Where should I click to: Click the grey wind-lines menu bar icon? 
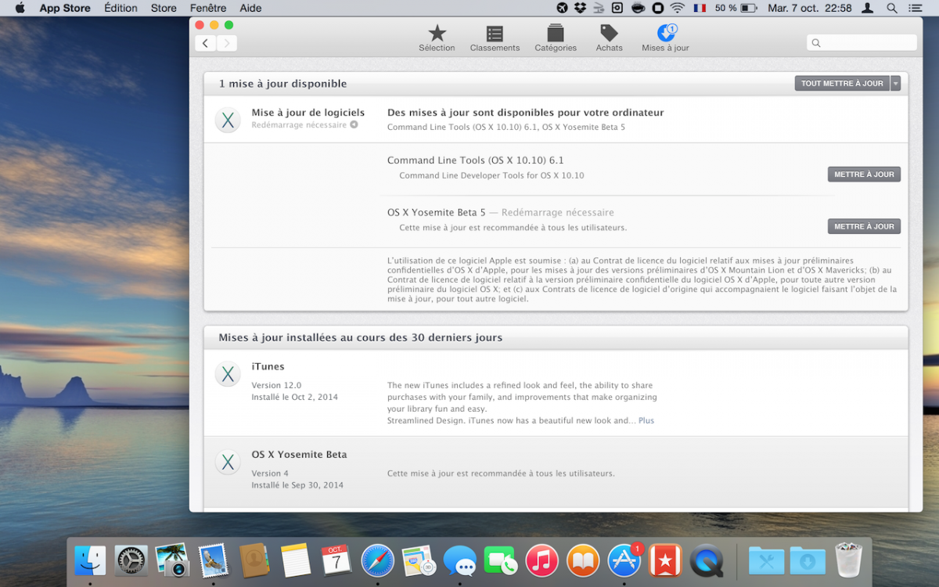[x=599, y=8]
